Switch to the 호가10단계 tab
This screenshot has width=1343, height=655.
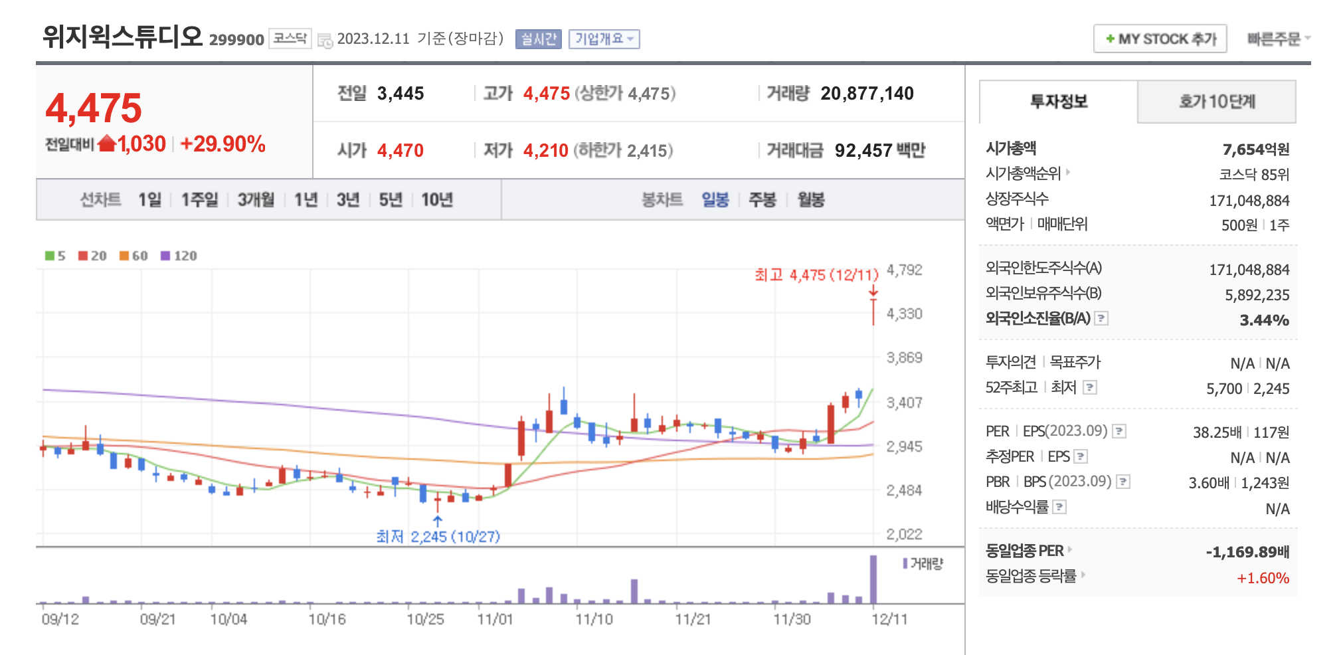tap(1217, 102)
